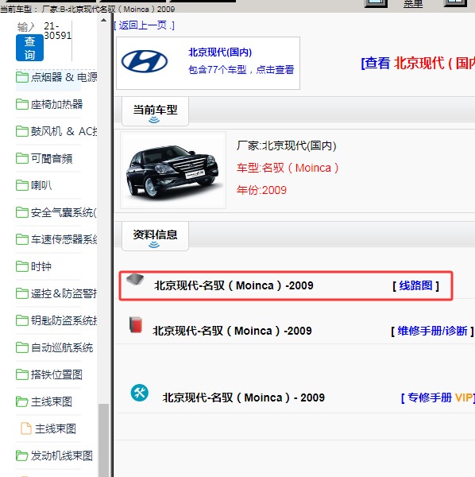Open the 点烟器 & 电源 folder
Screen dimensions: 475x477
tap(64, 77)
